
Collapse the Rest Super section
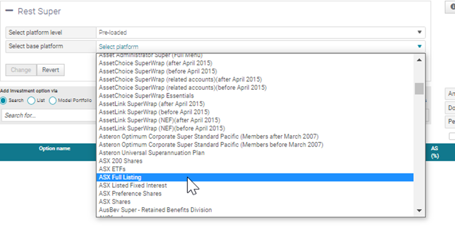pos(9,11)
